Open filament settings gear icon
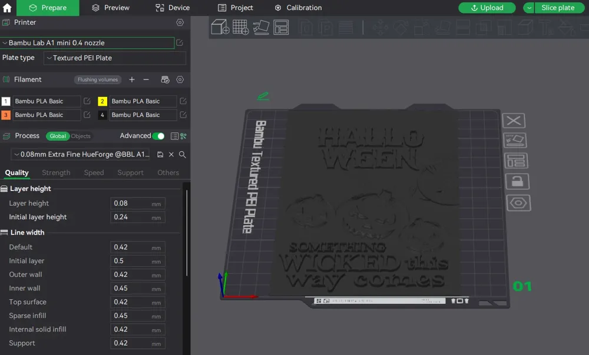The height and width of the screenshot is (355, 589). pos(180,79)
